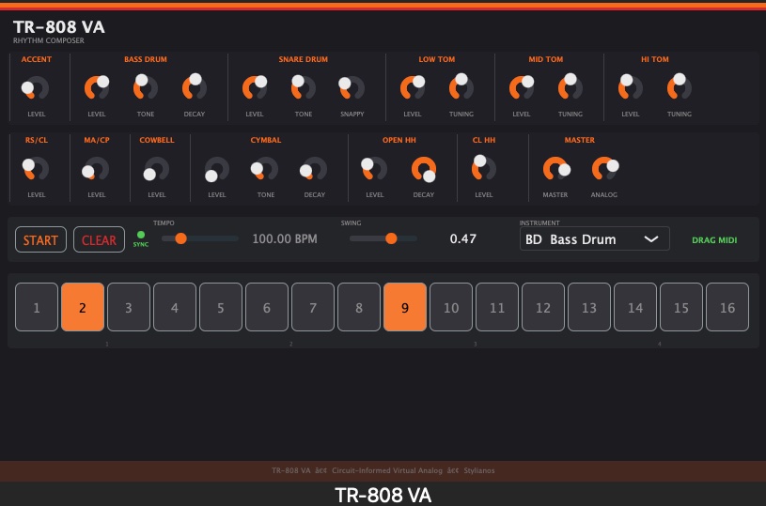Screen dimensions: 766x506
Task: Click the Analog knob in Master section
Action: (x=604, y=169)
